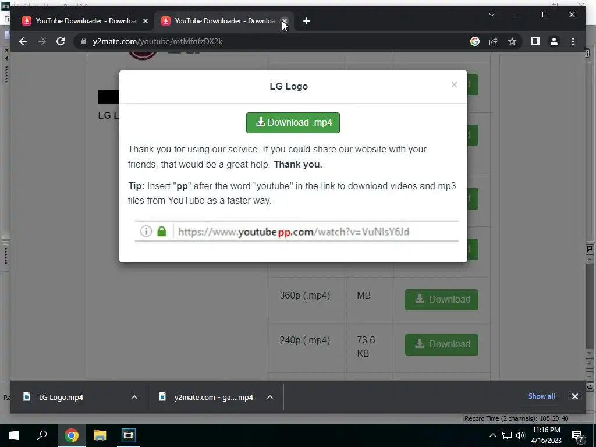596x447 pixels.
Task: Close the first YouTube Downloader tab
Action: [x=145, y=21]
